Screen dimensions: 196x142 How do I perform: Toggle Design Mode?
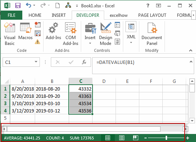point(106,34)
